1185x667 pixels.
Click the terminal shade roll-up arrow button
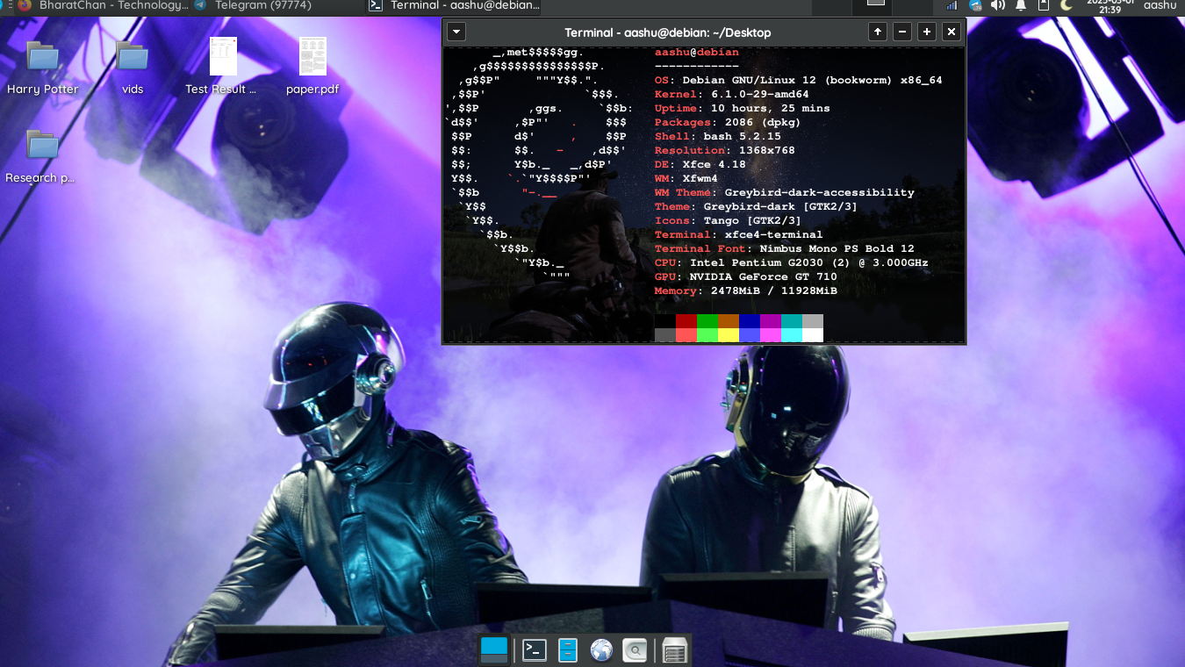877,32
